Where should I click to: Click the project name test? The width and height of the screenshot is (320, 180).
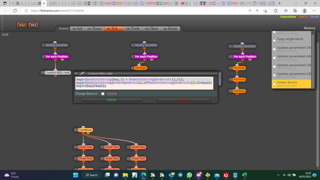click(5, 34)
